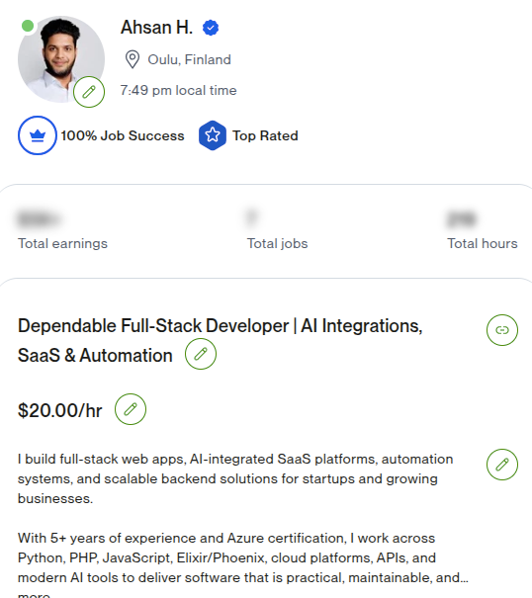Click the blue verified badge beside Ahsan H.
The height and width of the screenshot is (598, 532).
coord(211,28)
